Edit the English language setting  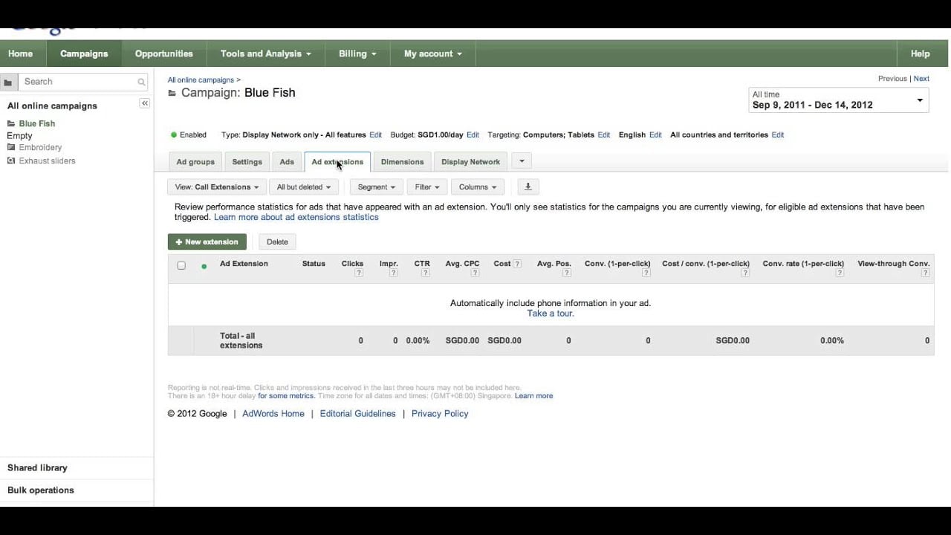point(655,135)
